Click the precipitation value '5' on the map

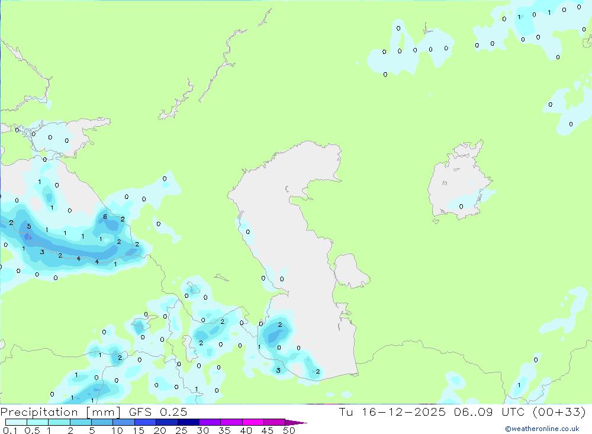point(29,226)
